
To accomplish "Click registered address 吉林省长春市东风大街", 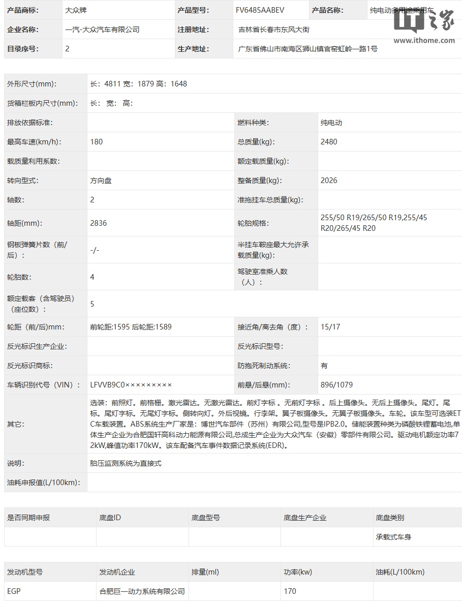I will 273,29.
